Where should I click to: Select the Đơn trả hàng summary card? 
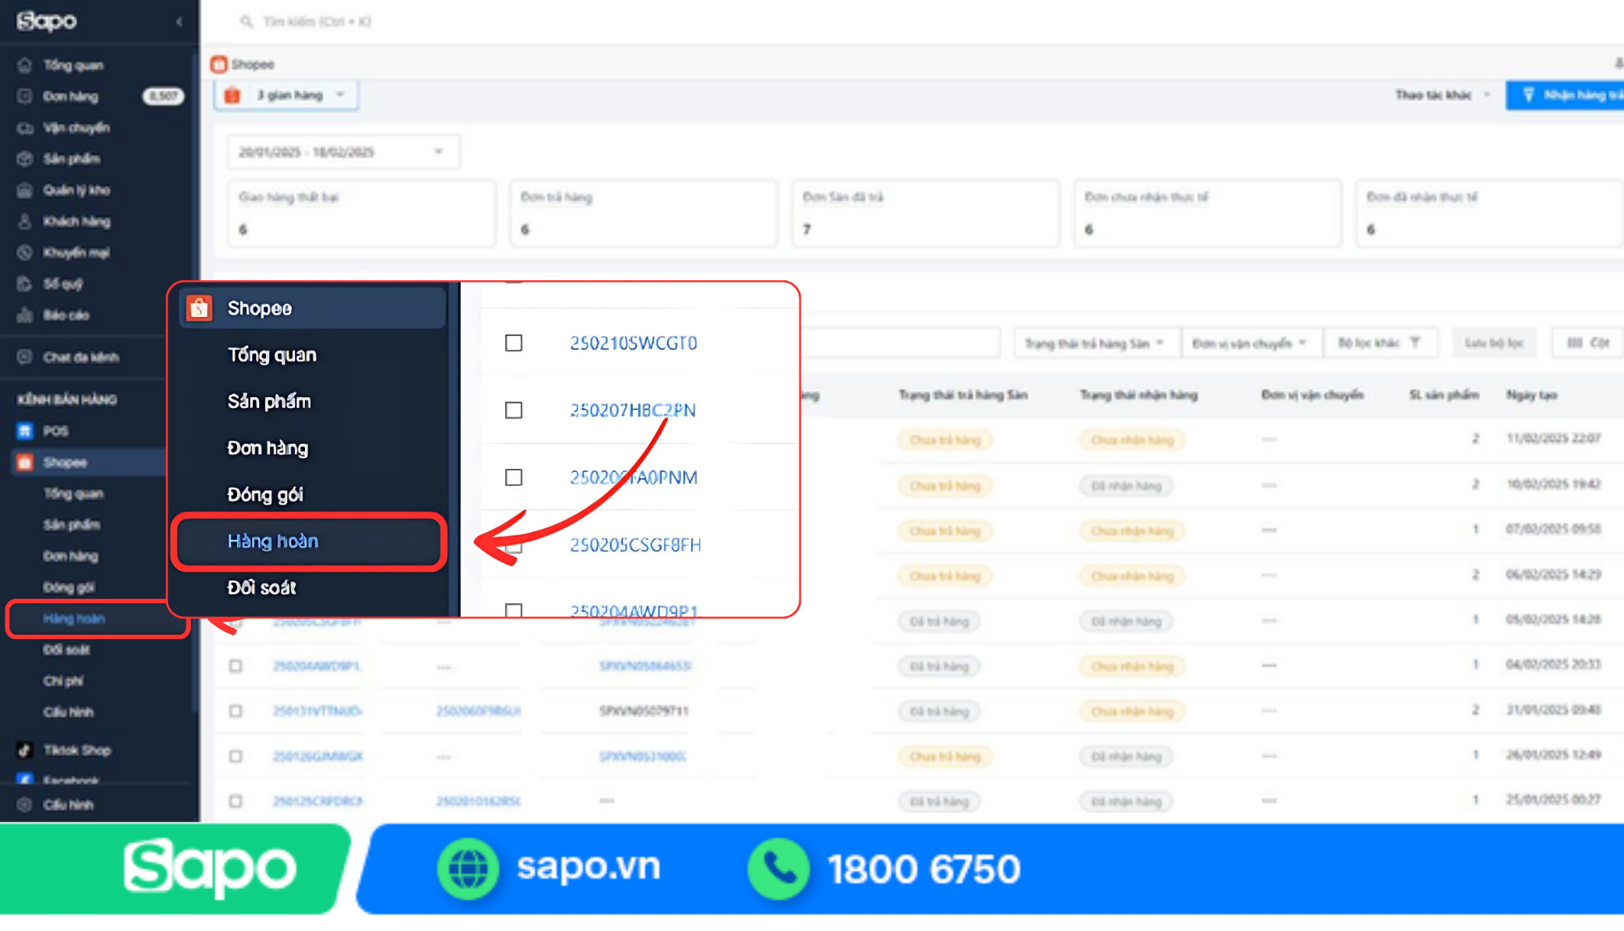pos(643,213)
